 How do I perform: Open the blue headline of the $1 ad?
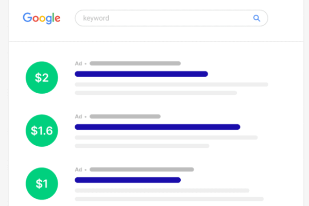[128, 180]
